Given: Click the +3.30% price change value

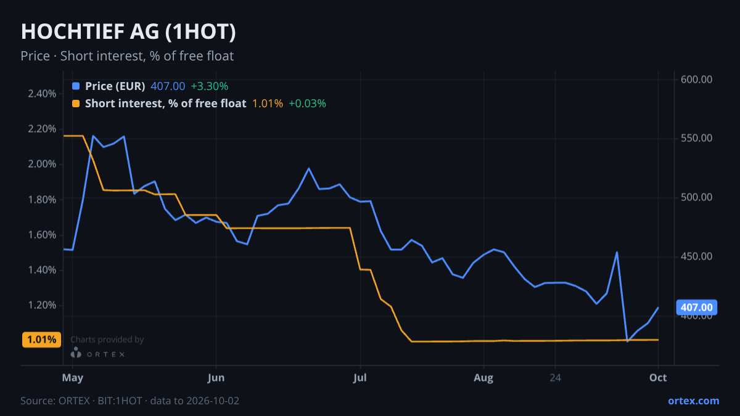Looking at the screenshot, I should 209,86.
